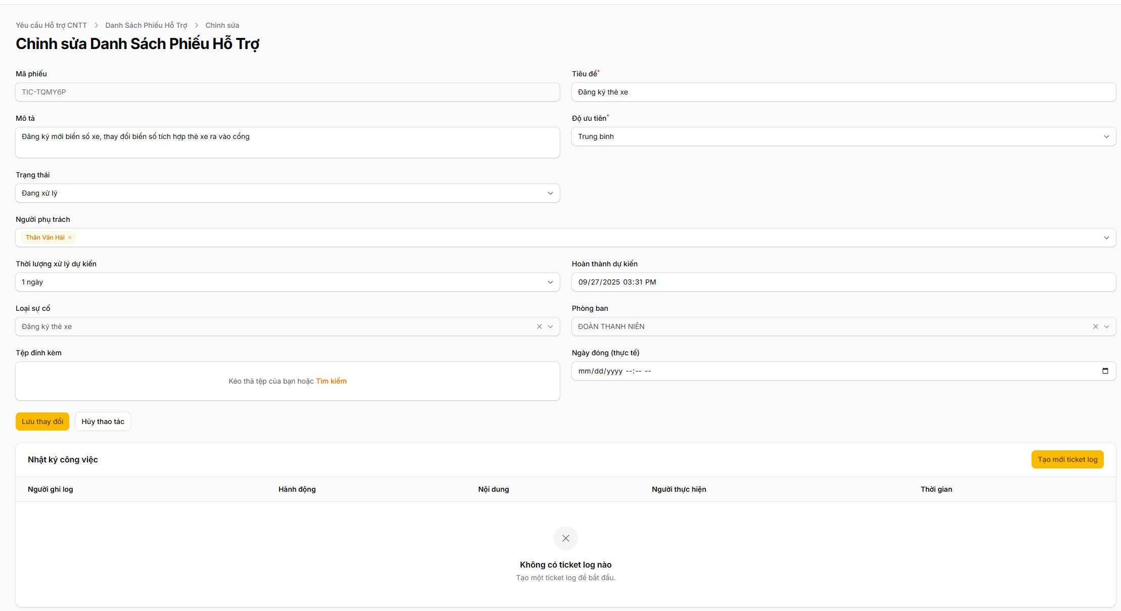Click the Tiêu đề input field
The width and height of the screenshot is (1121, 611).
click(x=843, y=92)
